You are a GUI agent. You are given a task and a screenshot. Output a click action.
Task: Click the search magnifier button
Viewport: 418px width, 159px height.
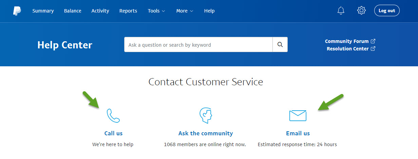(x=280, y=45)
